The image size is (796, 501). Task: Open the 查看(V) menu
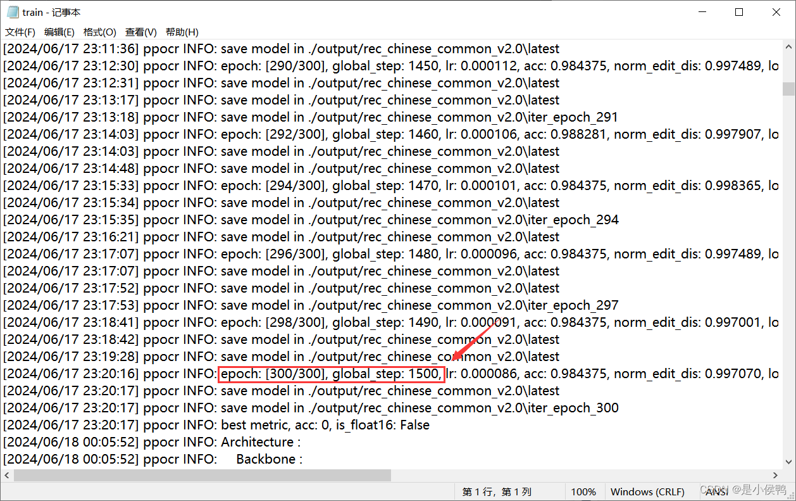pyautogui.click(x=140, y=32)
